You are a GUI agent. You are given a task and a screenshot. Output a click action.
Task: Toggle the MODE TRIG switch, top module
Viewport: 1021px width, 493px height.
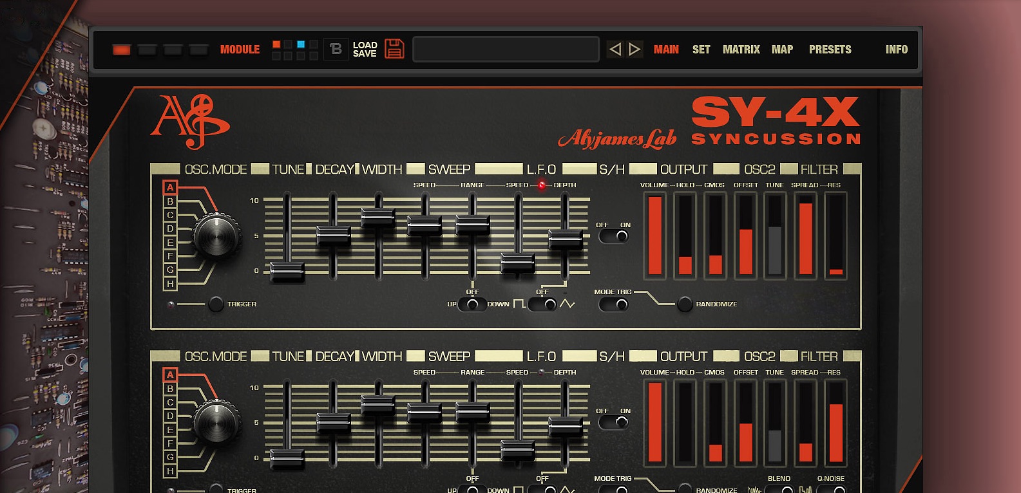coord(613,304)
